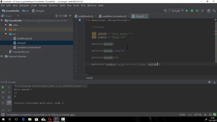Open Microsoft Edge from the taskbar

point(23,119)
